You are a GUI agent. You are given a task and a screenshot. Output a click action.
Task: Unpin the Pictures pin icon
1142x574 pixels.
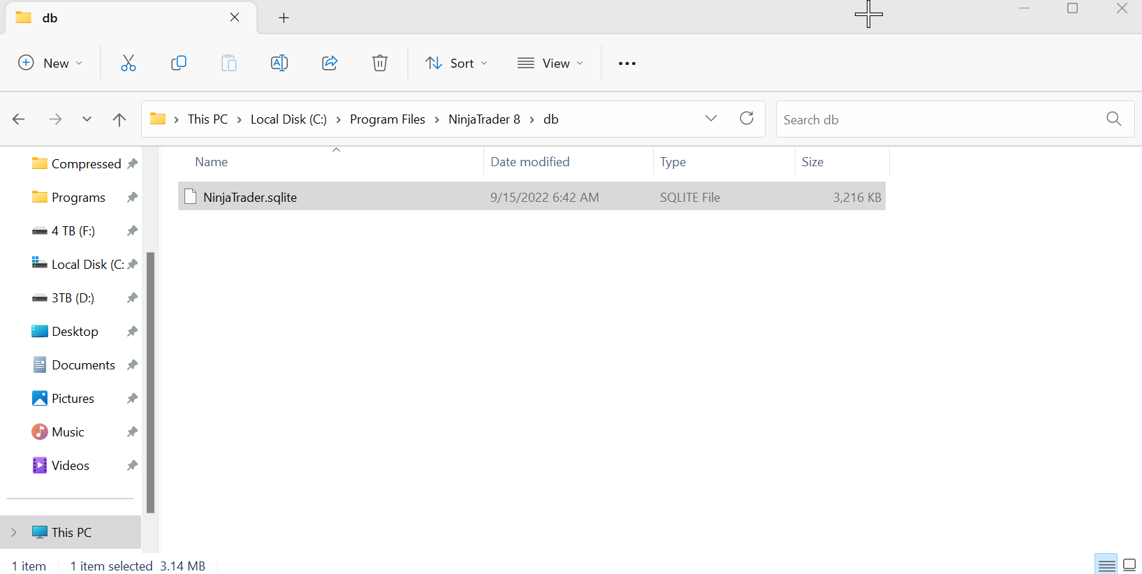[x=132, y=399]
